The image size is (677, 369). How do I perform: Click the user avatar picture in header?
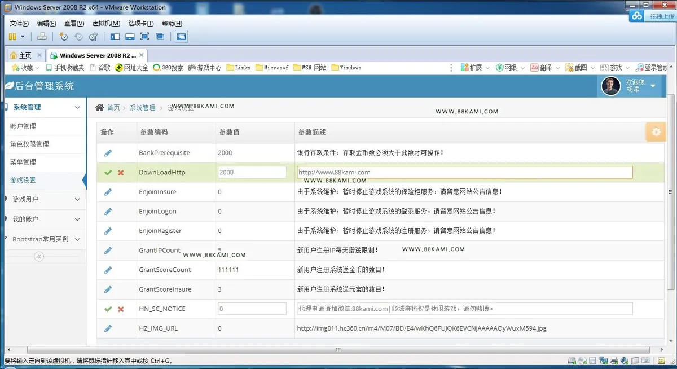coord(610,86)
